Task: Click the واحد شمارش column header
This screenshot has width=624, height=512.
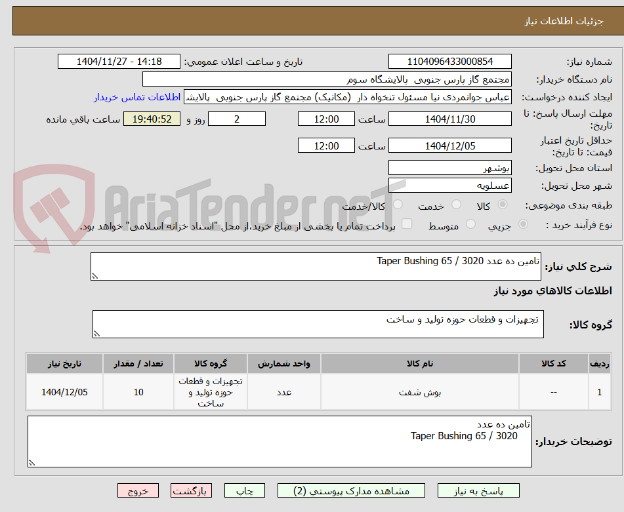Action: click(x=283, y=364)
